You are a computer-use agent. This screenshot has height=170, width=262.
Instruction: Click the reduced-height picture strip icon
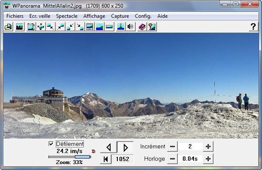pos(109,27)
